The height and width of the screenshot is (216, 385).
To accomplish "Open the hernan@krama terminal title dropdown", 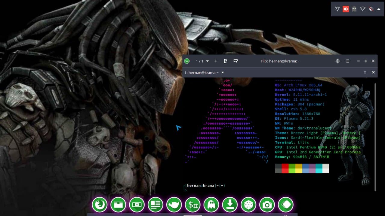I will (x=223, y=72).
